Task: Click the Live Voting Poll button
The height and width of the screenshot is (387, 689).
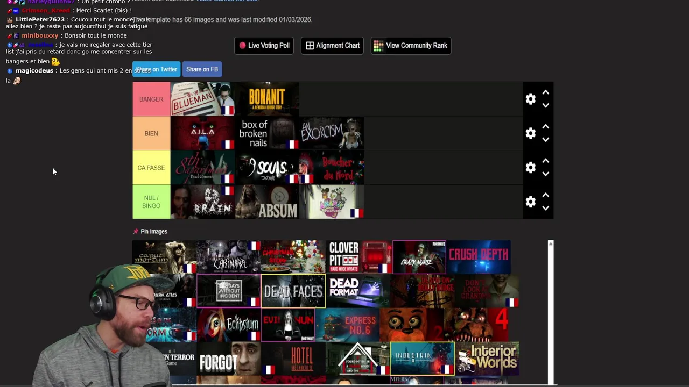Action: (264, 46)
